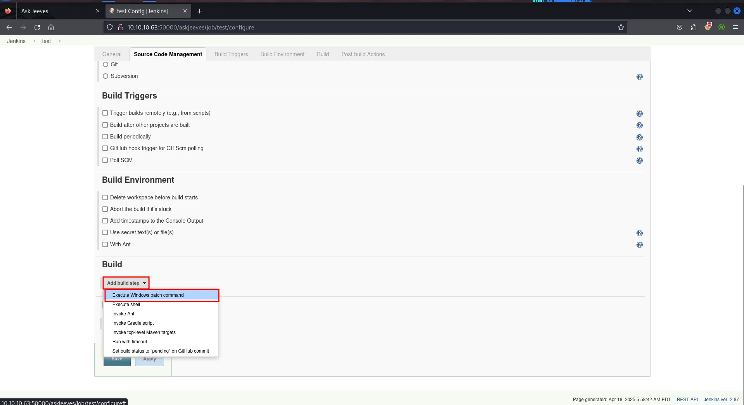Screen dimensions: 744x405
Task: Check Use secret text(s) or file(s)
Action: tap(105, 232)
